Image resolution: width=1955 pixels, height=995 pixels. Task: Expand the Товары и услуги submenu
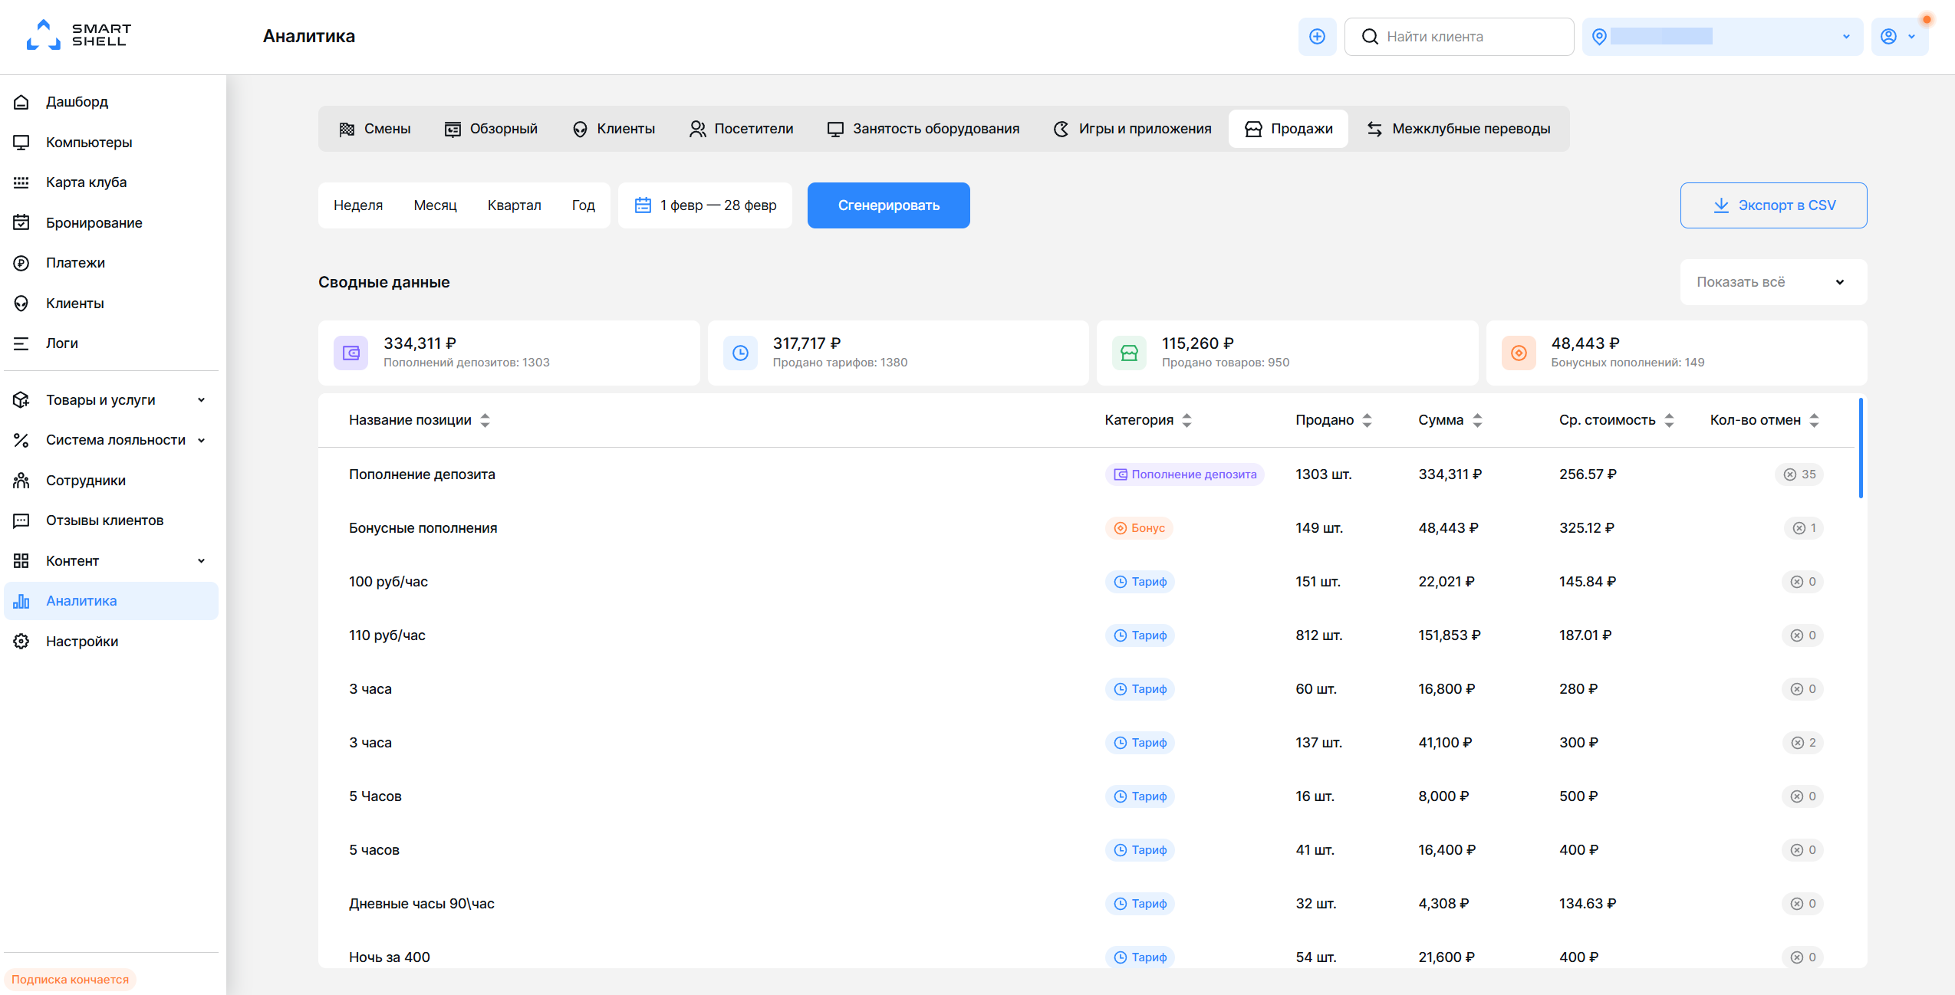201,400
